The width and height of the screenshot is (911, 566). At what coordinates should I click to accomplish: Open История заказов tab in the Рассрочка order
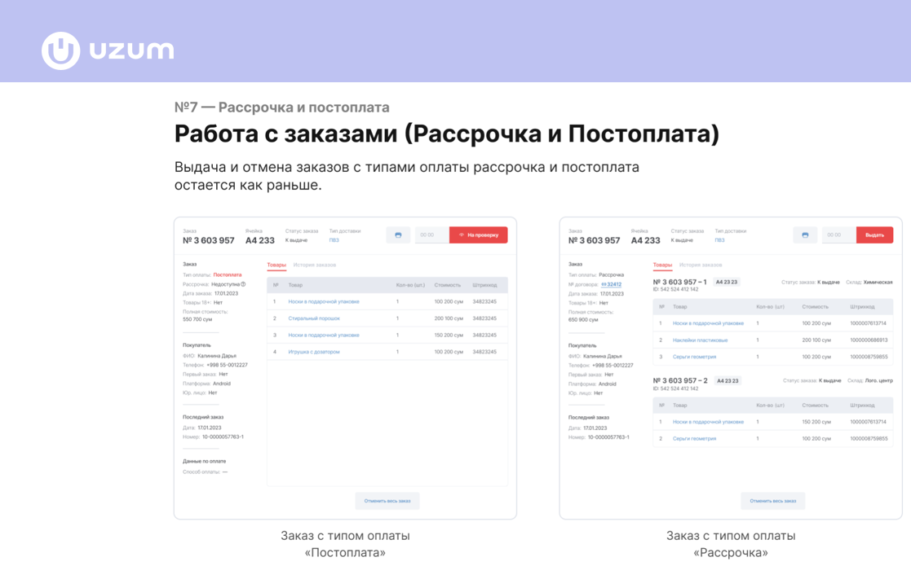[700, 265]
